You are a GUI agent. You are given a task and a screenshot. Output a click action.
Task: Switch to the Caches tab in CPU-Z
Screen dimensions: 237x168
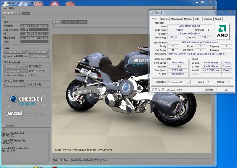165,19
